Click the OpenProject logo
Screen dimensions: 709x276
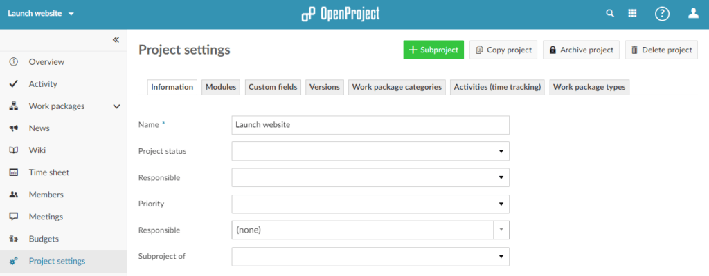coord(341,14)
